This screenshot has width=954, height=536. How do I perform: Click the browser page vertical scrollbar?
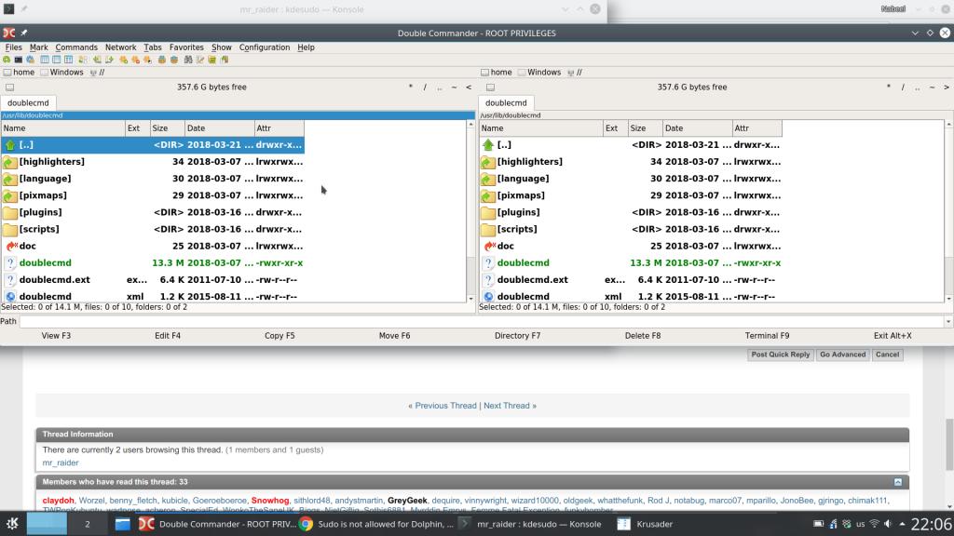949,444
